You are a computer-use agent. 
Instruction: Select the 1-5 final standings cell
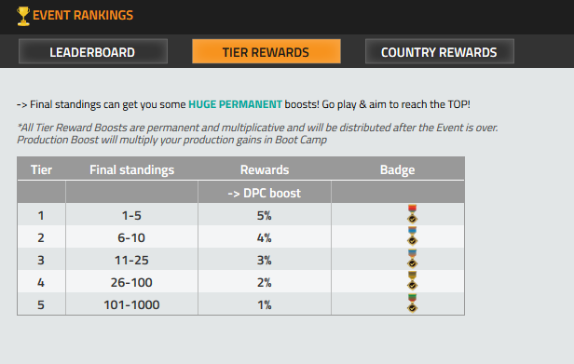pyautogui.click(x=131, y=215)
